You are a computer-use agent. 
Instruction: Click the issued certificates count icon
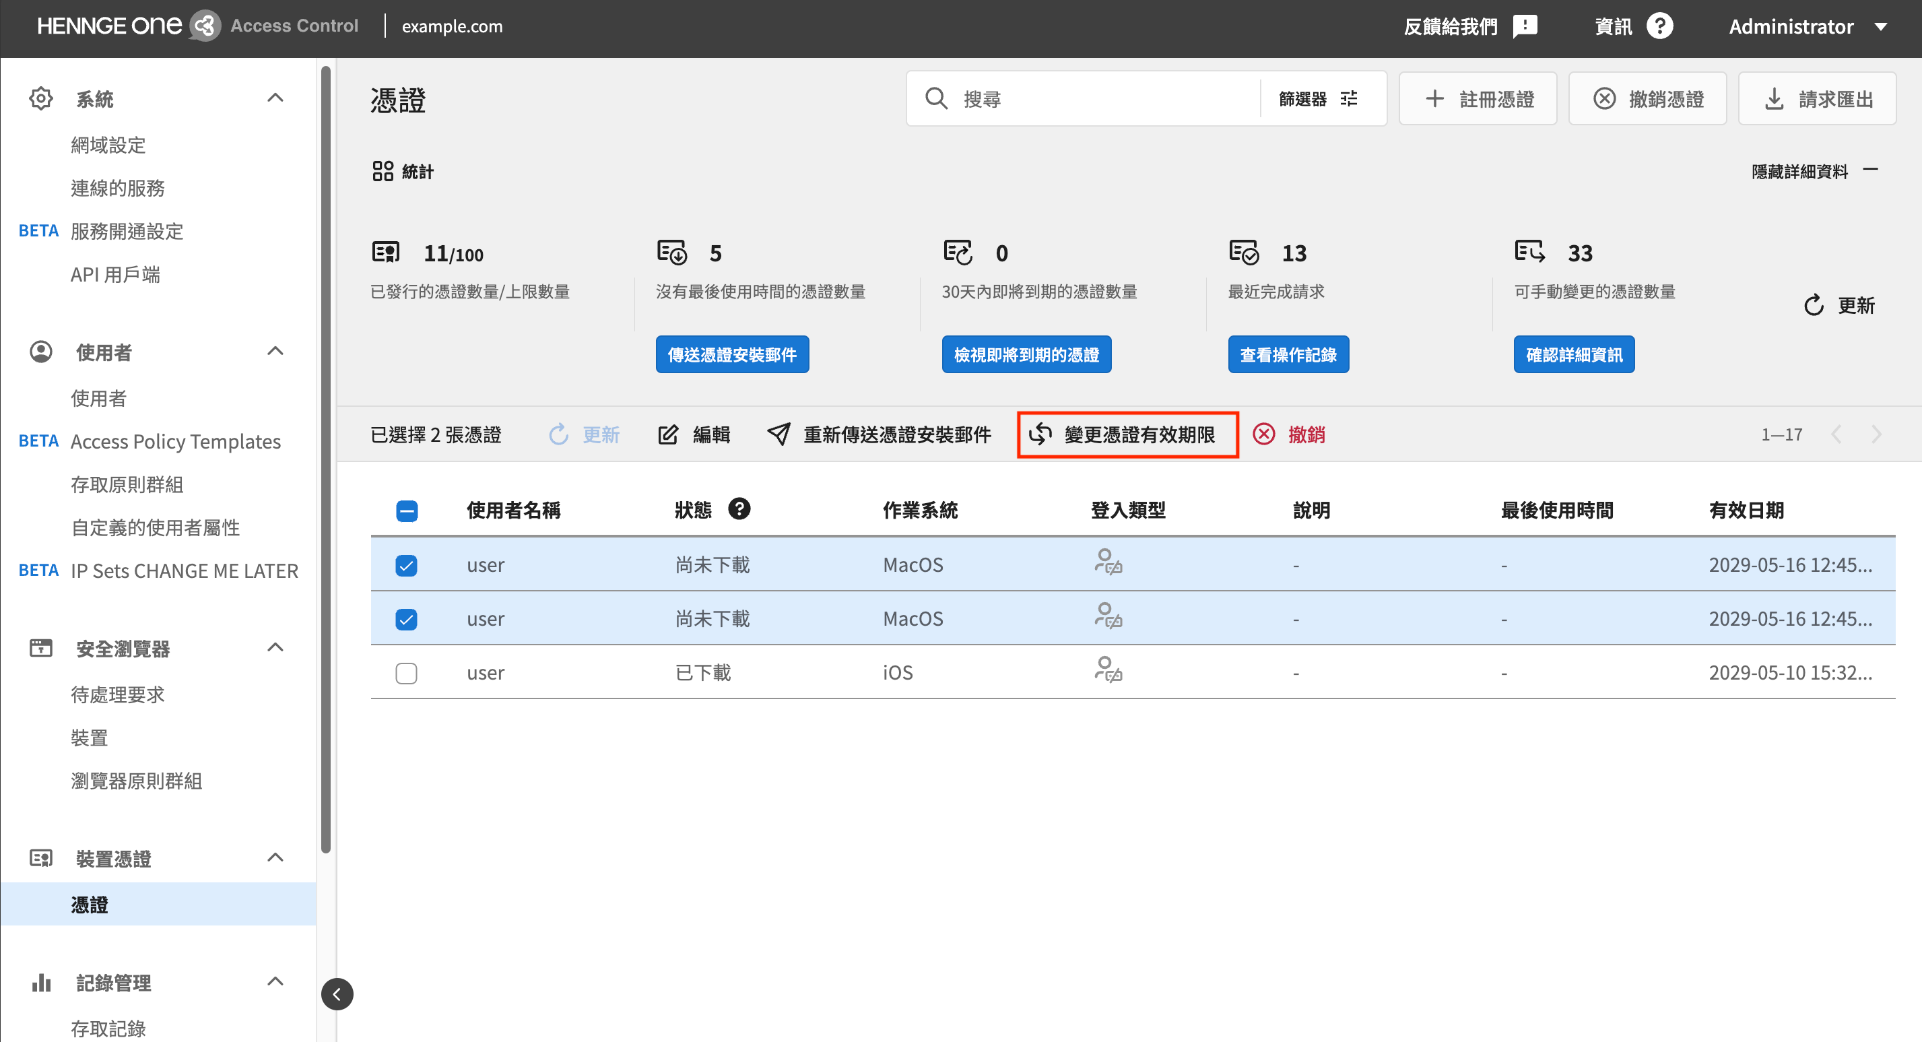pyautogui.click(x=386, y=253)
